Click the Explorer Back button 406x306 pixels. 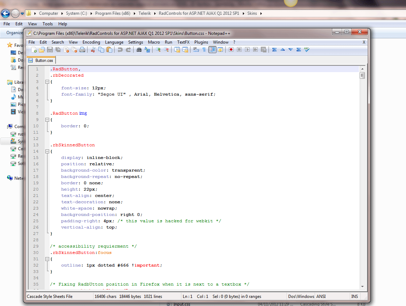(x=6, y=13)
